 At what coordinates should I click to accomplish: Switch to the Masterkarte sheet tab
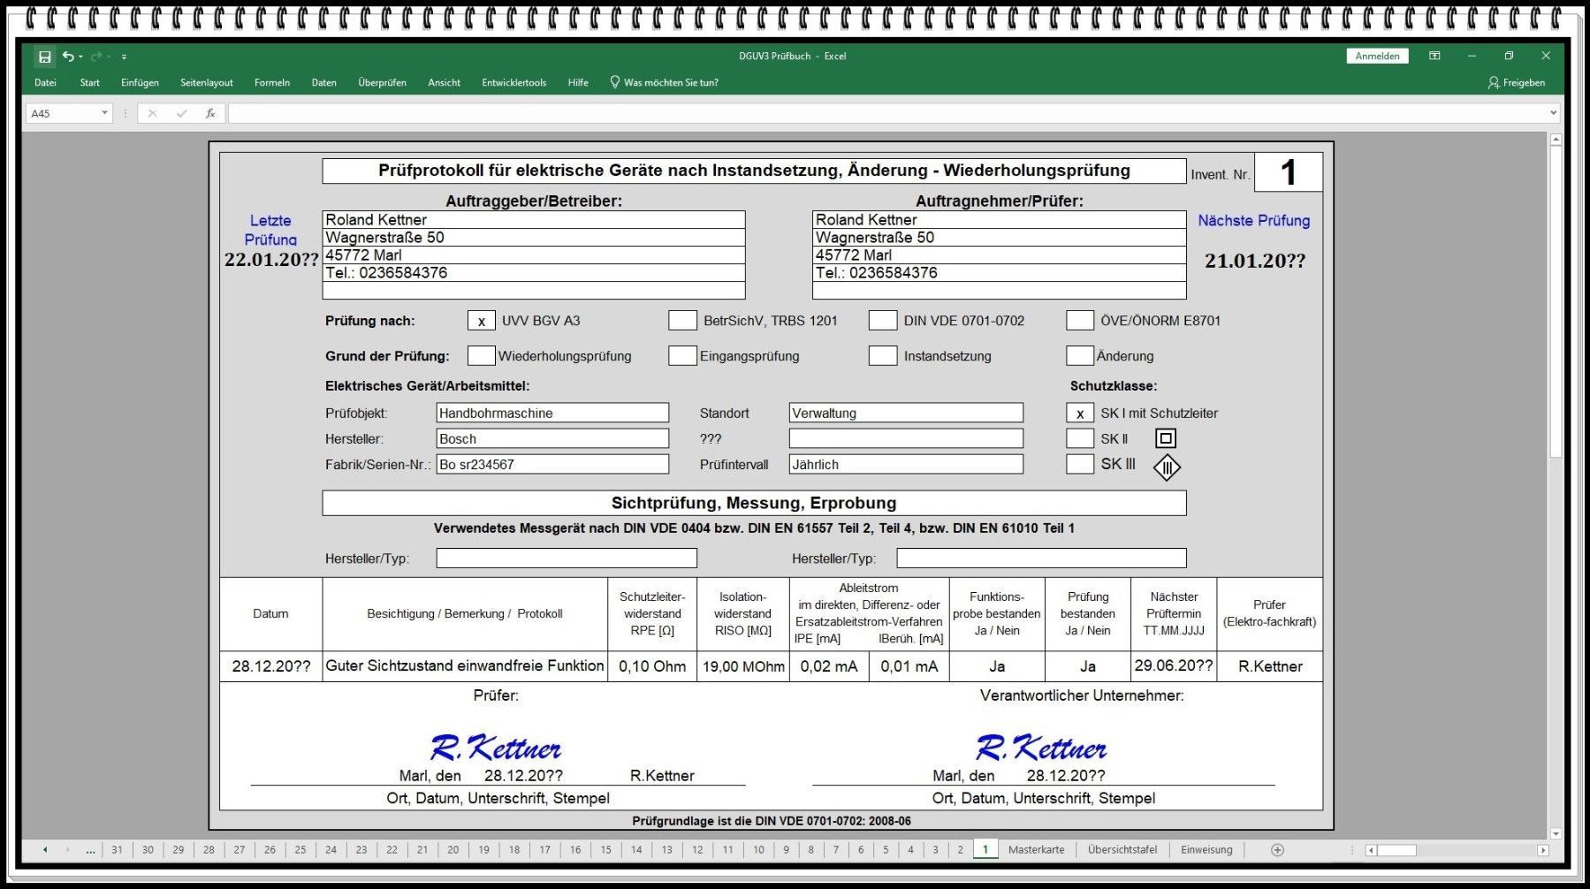pyautogui.click(x=1036, y=850)
